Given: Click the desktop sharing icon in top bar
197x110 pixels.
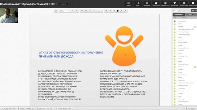Looking at the screenshot, I should point(165,4).
